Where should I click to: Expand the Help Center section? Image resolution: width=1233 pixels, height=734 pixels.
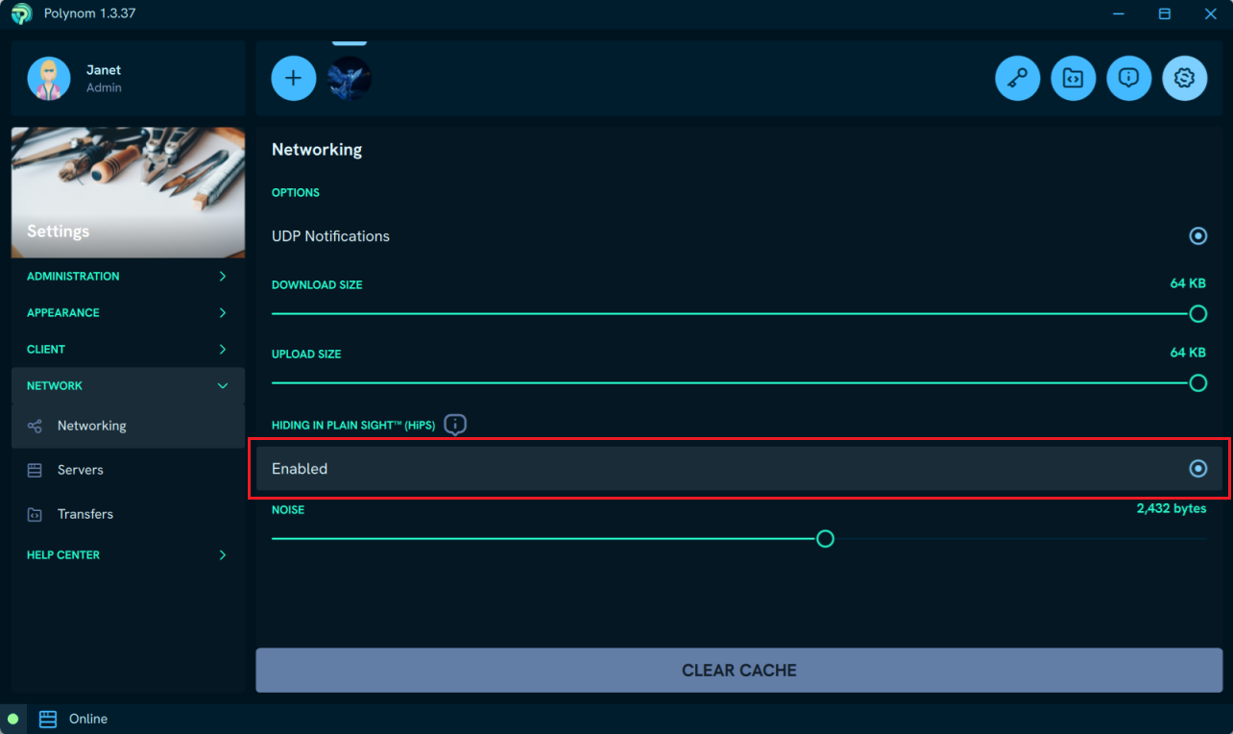[x=128, y=555]
